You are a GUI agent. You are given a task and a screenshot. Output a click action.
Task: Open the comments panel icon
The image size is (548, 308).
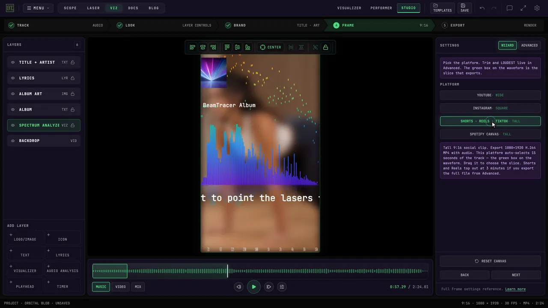point(509,8)
